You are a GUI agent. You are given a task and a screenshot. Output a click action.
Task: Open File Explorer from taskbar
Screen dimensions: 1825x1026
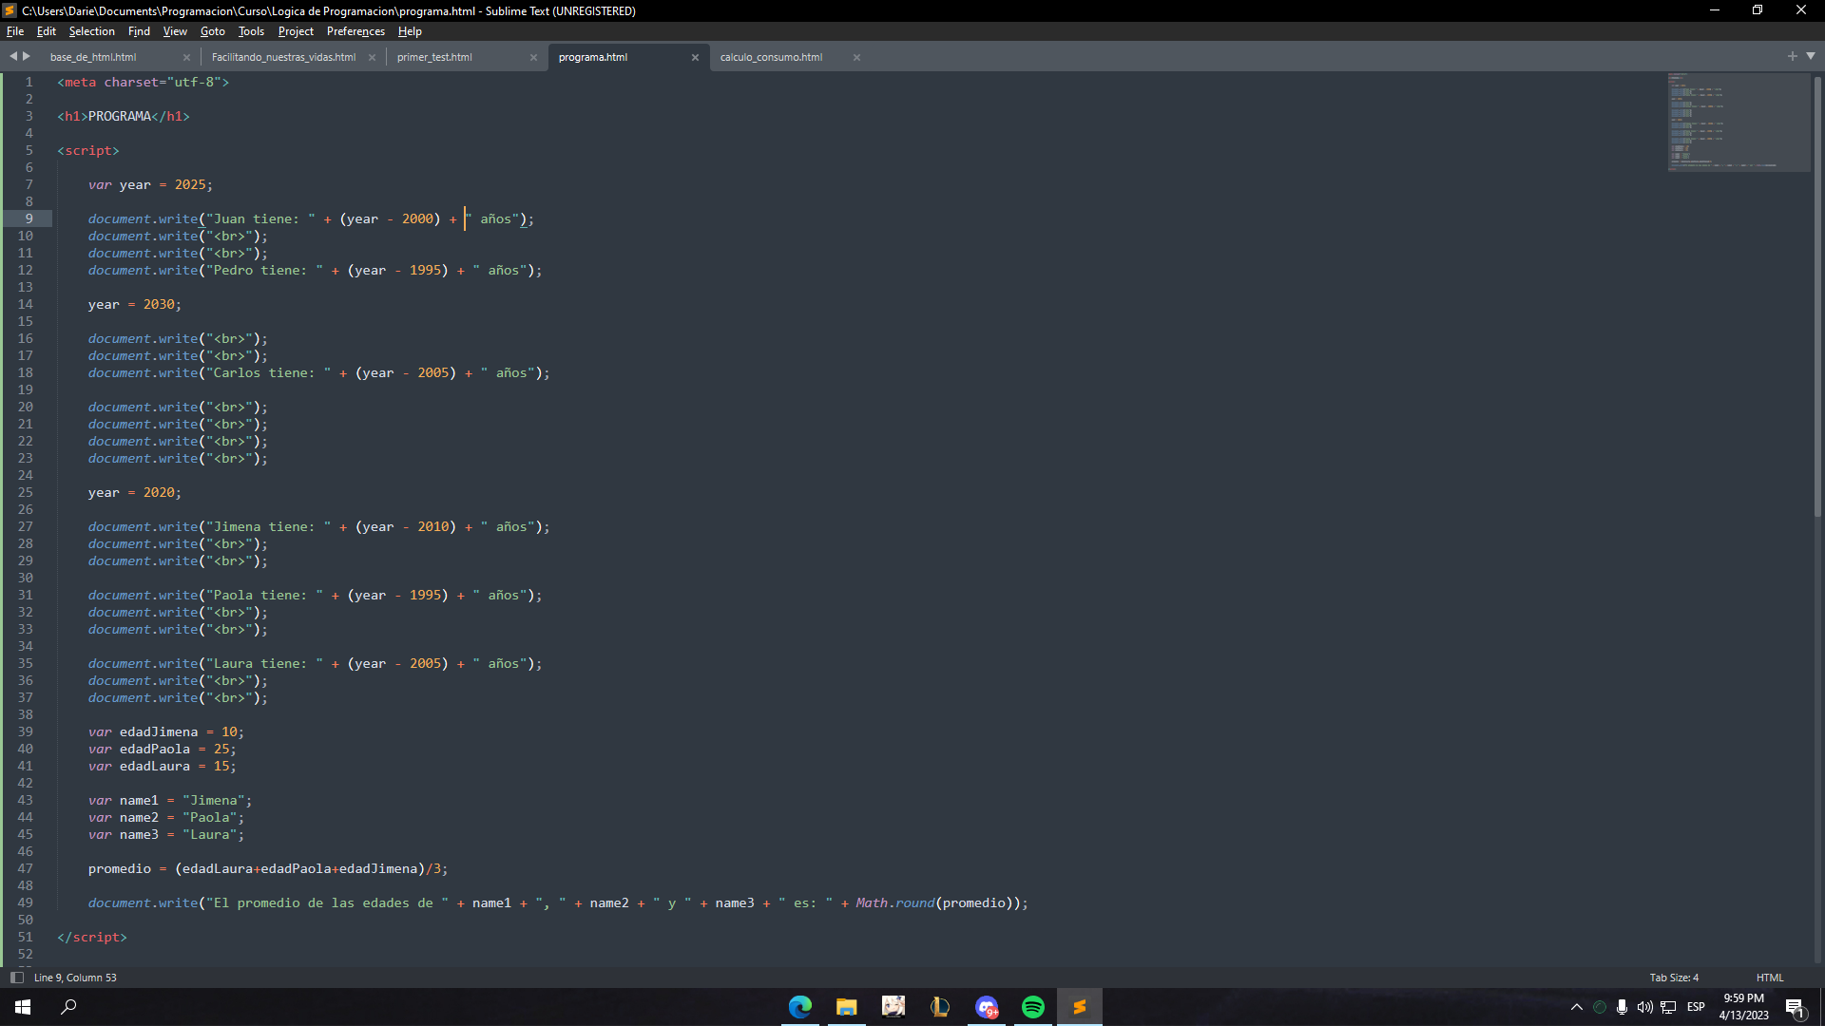(x=847, y=1007)
